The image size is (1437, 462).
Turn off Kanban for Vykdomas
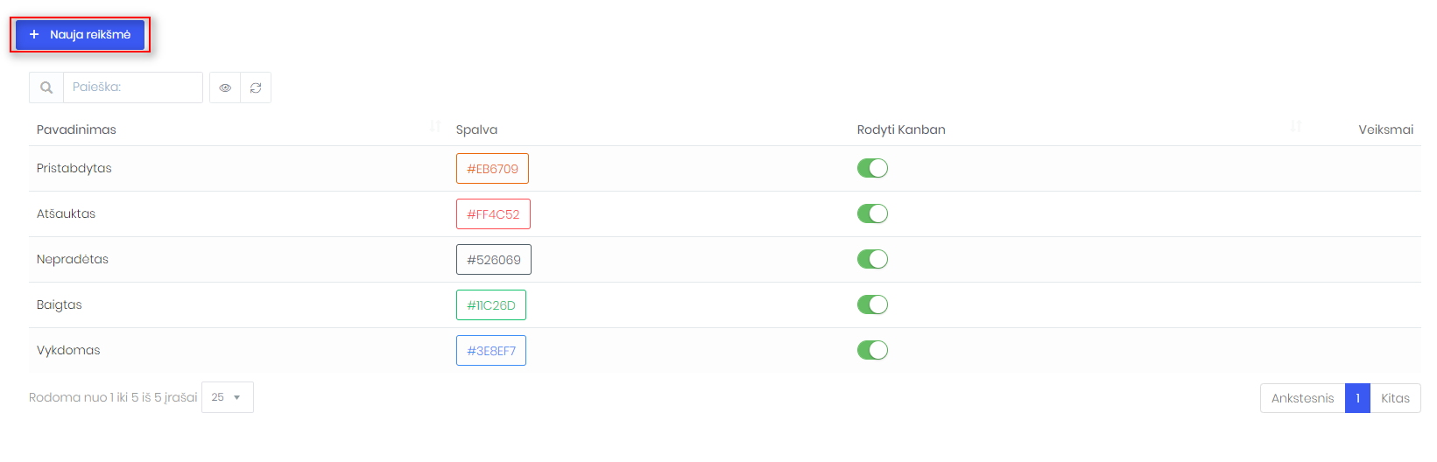coord(872,350)
